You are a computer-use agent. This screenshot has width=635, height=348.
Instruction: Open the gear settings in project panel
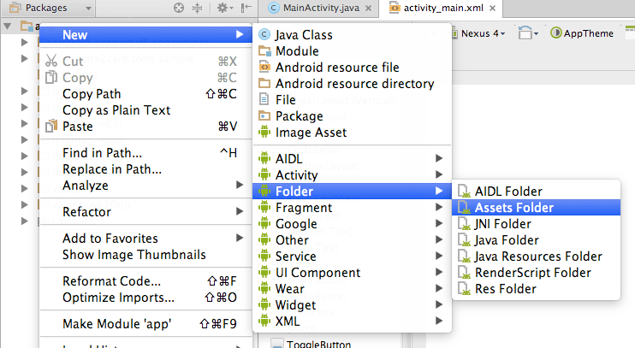(x=225, y=8)
